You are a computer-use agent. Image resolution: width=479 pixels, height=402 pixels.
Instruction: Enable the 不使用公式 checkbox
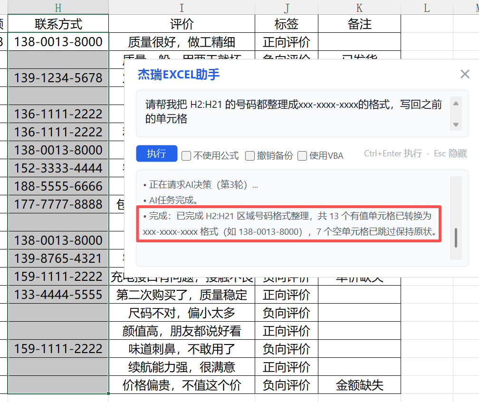pos(186,156)
